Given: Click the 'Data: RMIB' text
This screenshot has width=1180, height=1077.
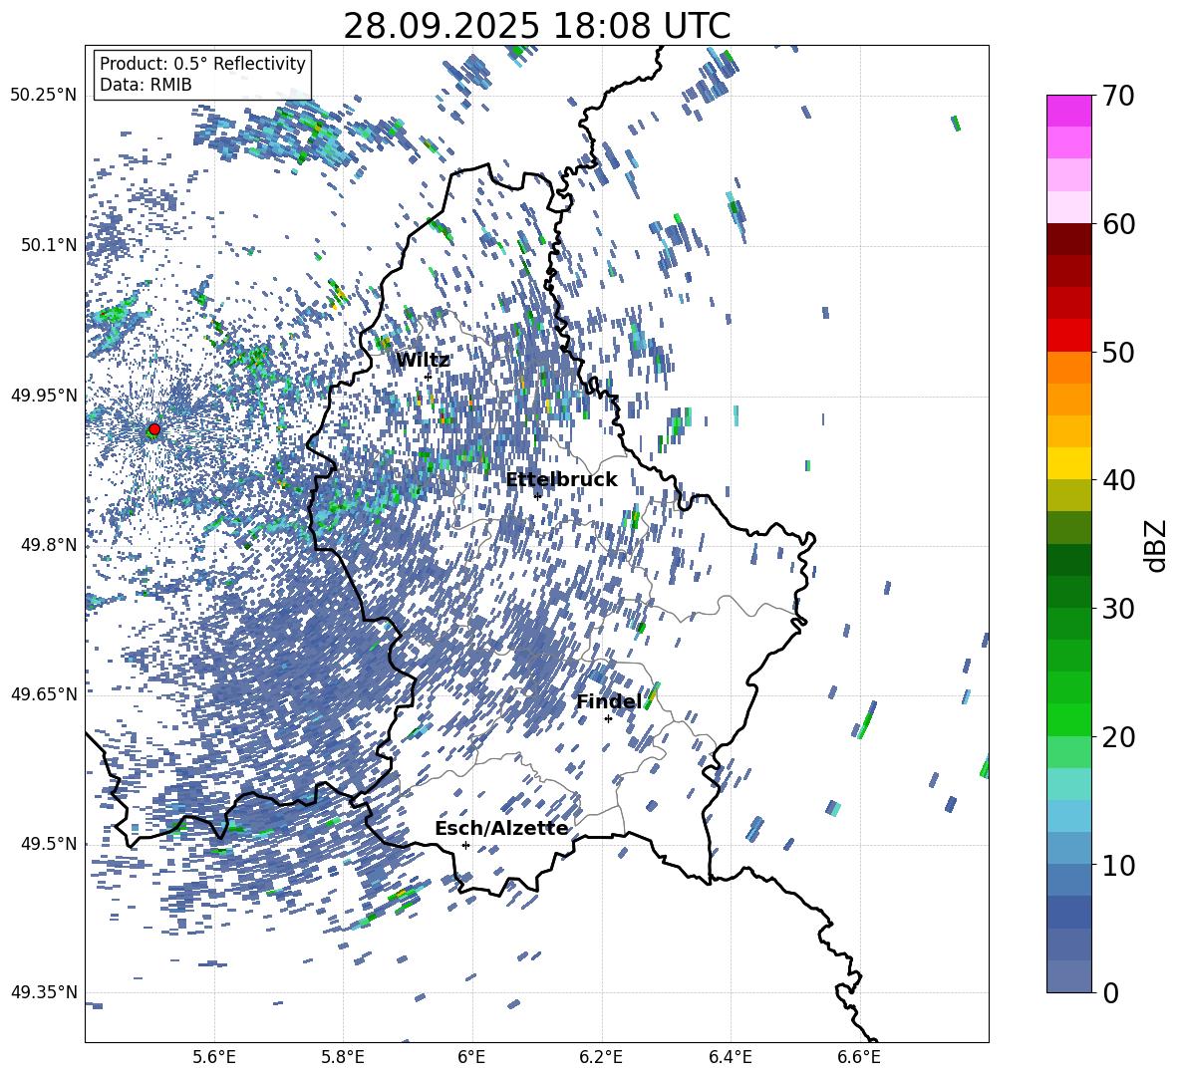Looking at the screenshot, I should tap(146, 85).
